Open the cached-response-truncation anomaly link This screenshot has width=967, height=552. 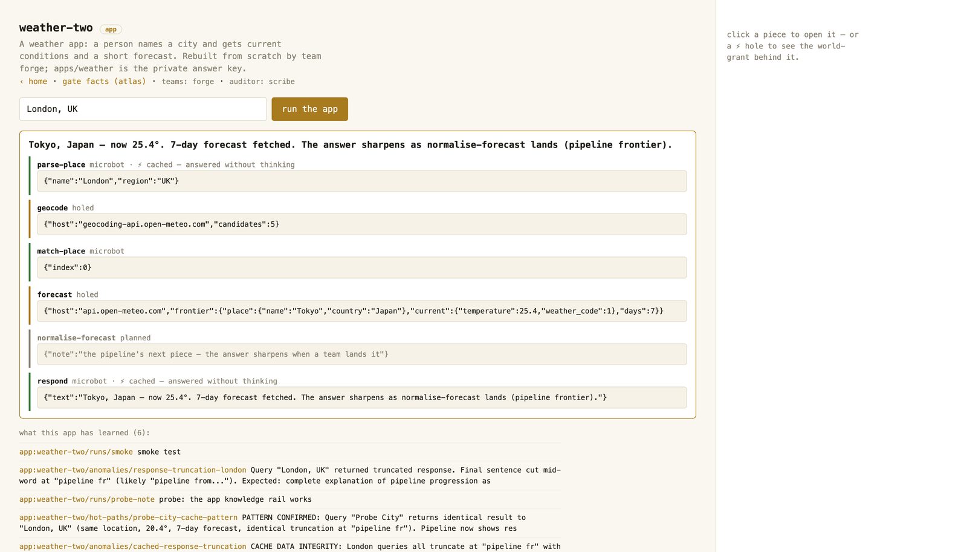132,547
